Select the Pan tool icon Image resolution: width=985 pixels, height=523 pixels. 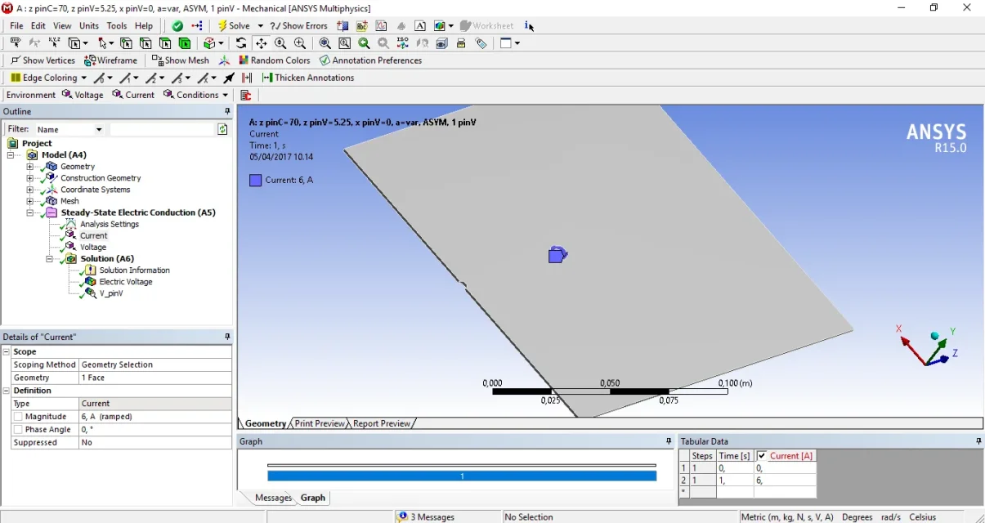261,43
